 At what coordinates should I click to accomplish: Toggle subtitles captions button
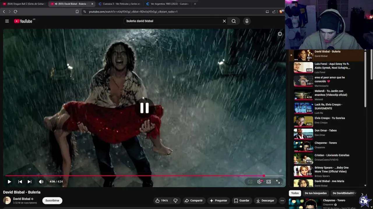[x=250, y=182]
